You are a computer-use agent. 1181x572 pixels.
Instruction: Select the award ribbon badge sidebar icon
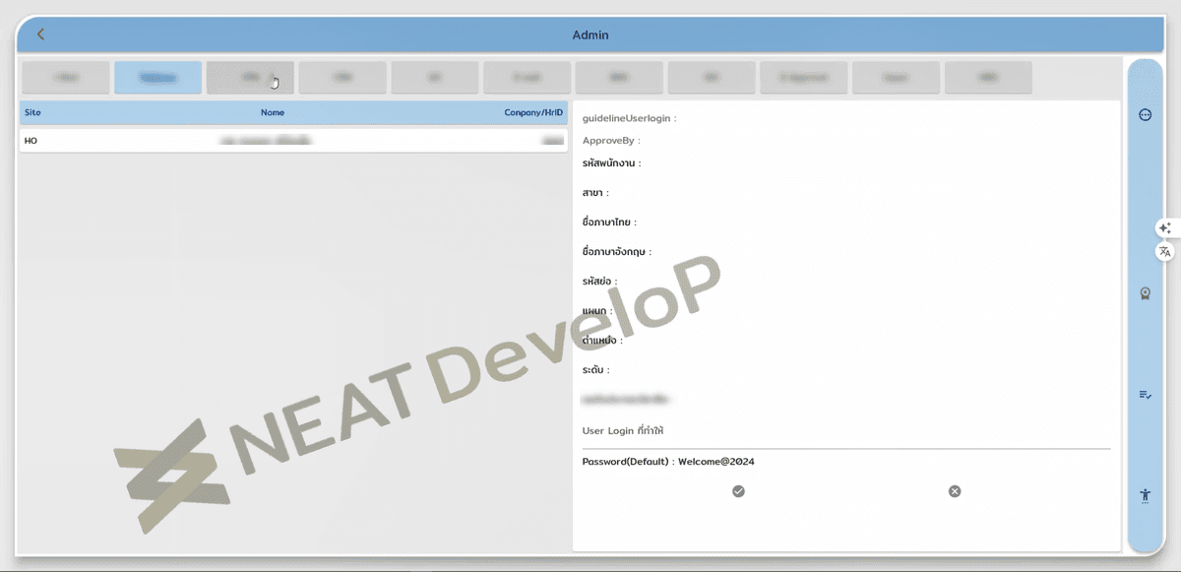pos(1145,292)
